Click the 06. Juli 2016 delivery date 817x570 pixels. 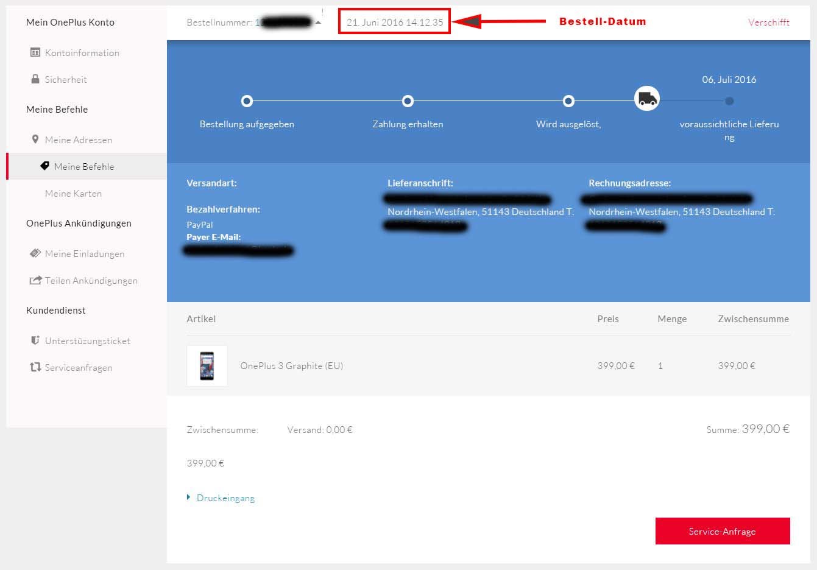tap(729, 80)
